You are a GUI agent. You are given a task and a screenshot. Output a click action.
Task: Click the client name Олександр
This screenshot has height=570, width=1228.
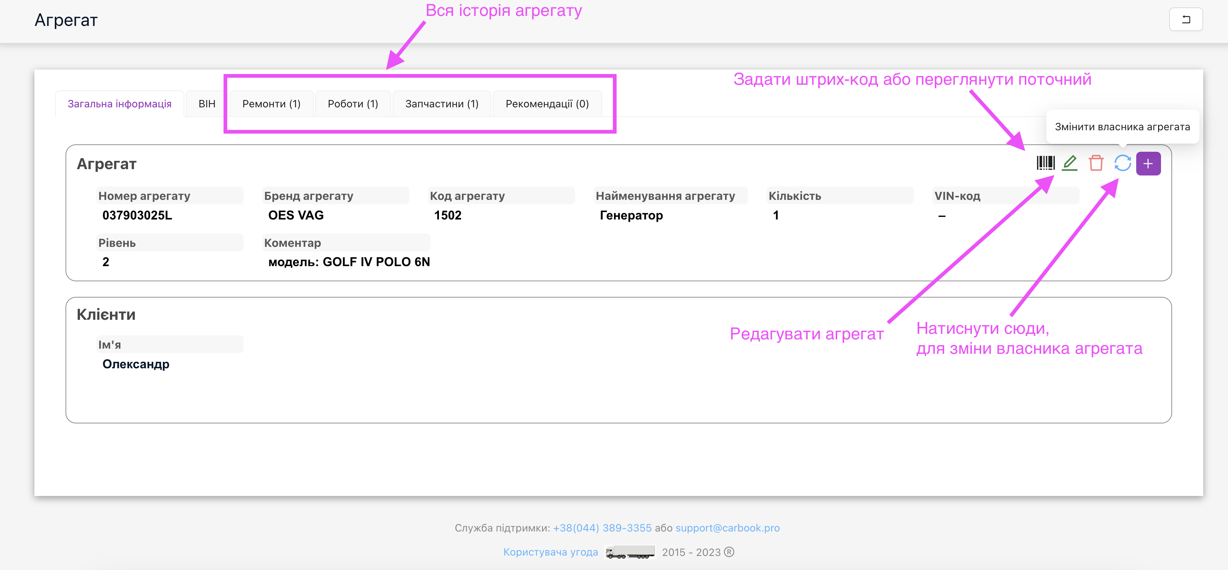[136, 364]
